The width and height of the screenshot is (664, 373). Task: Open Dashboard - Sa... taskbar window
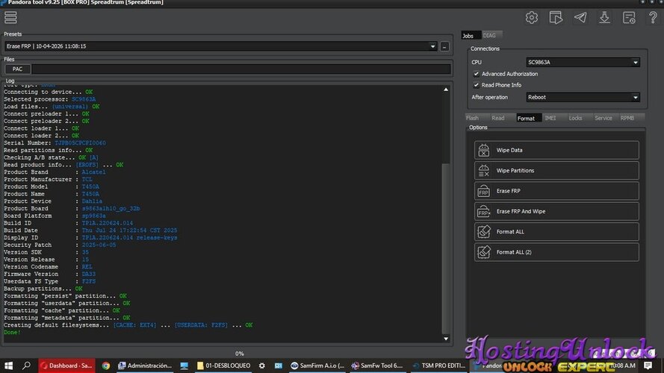coord(66,366)
